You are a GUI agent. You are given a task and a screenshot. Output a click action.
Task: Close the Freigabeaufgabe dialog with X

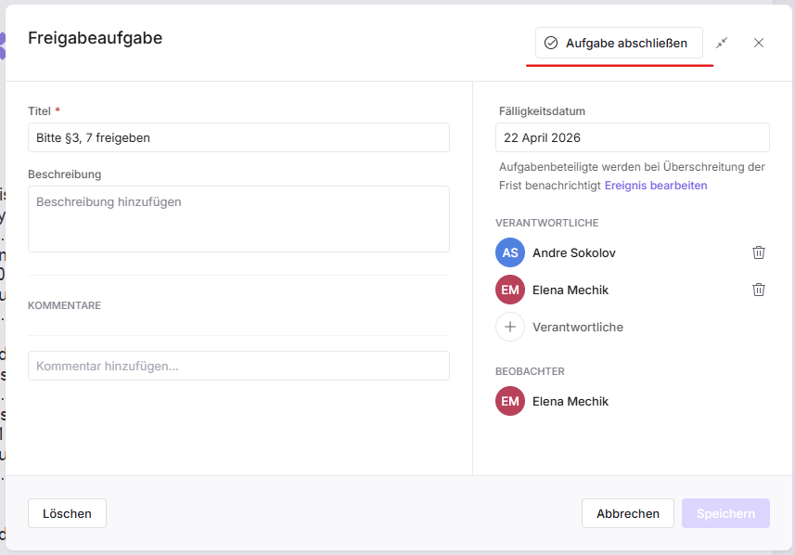click(x=759, y=43)
